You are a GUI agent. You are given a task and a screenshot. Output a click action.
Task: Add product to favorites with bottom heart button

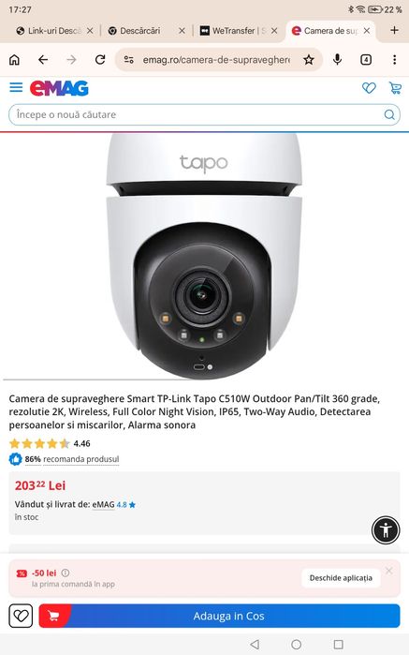[21, 616]
